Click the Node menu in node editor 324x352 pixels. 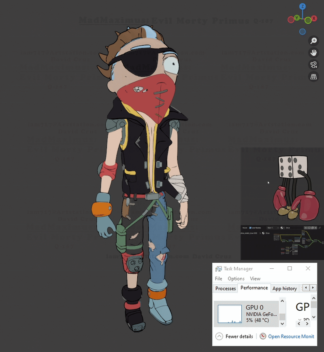(245, 228)
